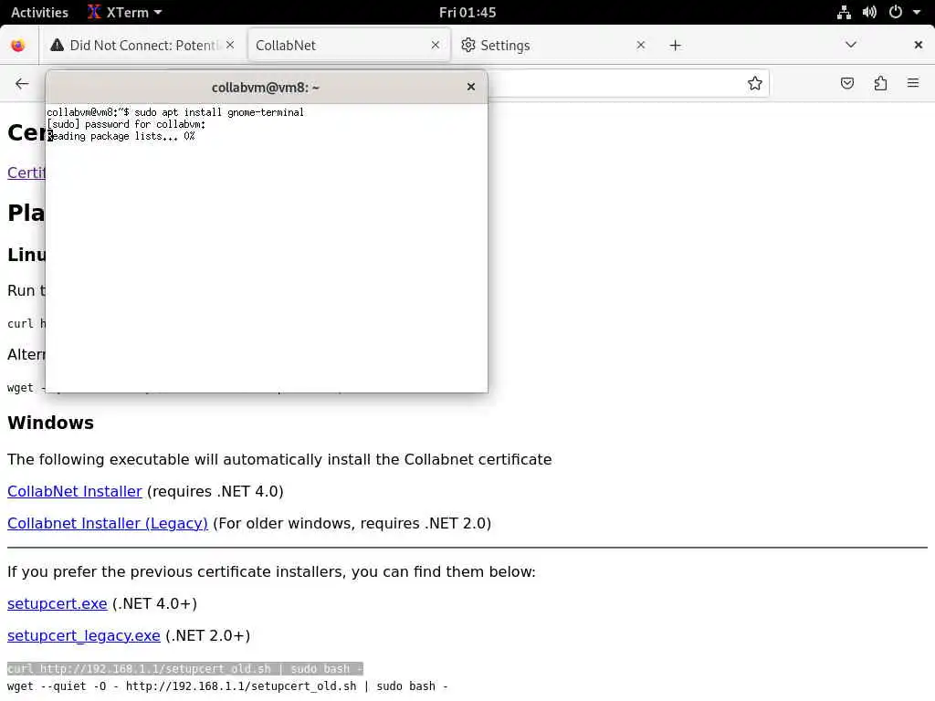Close the collabvm@vm8 terminal window
The height and width of the screenshot is (701, 935).
pos(471,87)
